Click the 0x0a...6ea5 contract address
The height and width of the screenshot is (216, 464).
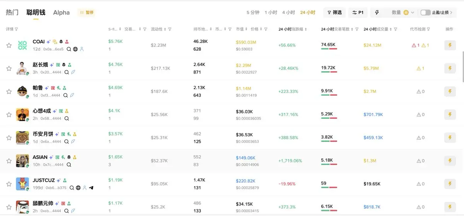coord(53,49)
